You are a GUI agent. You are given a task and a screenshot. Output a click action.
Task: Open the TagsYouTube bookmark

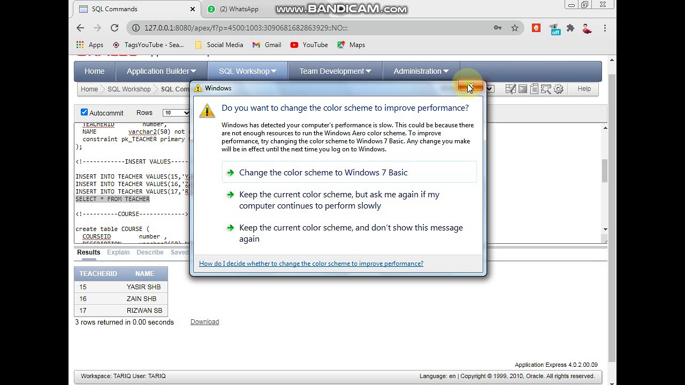pyautogui.click(x=148, y=45)
